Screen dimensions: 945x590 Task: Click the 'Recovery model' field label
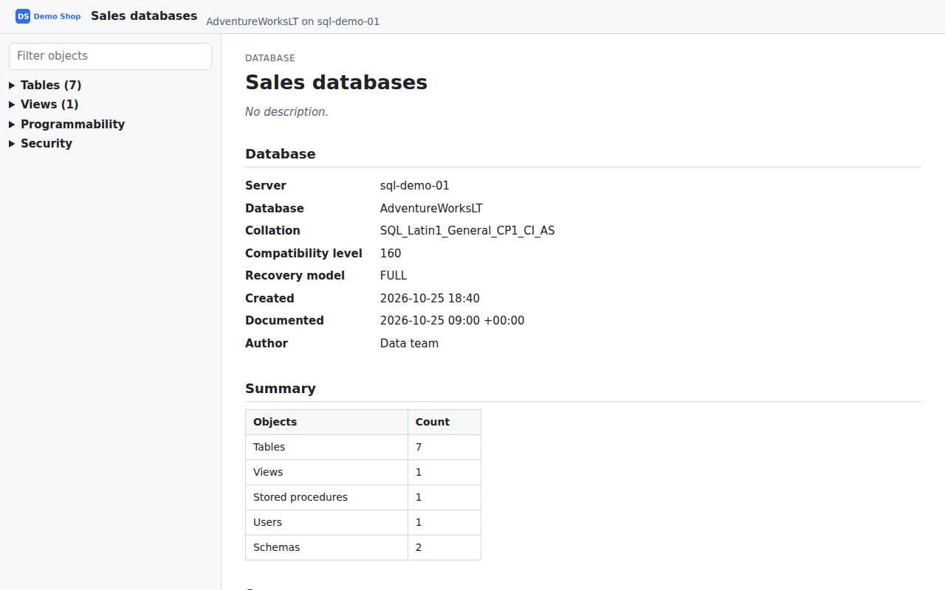click(x=295, y=276)
